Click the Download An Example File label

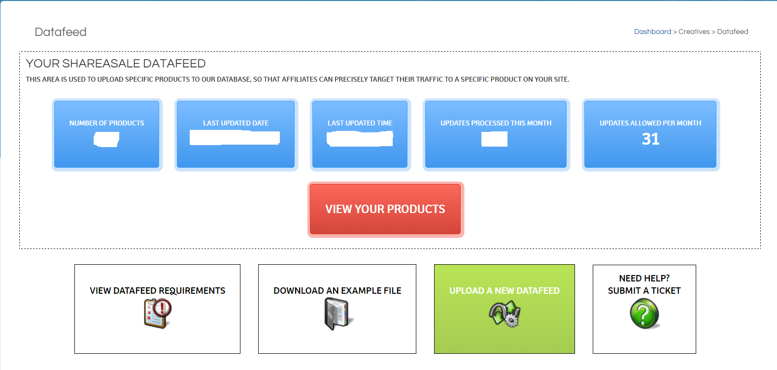coord(338,291)
